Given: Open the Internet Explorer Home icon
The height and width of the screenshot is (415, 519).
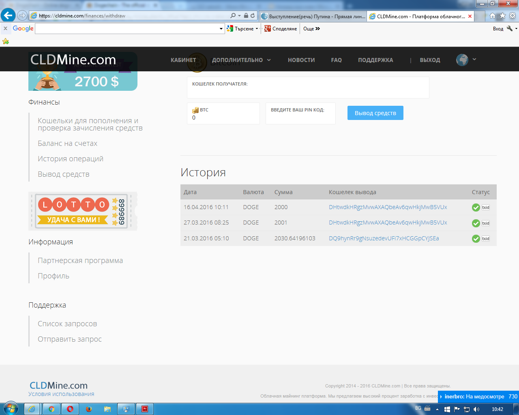Looking at the screenshot, I should pos(492,15).
